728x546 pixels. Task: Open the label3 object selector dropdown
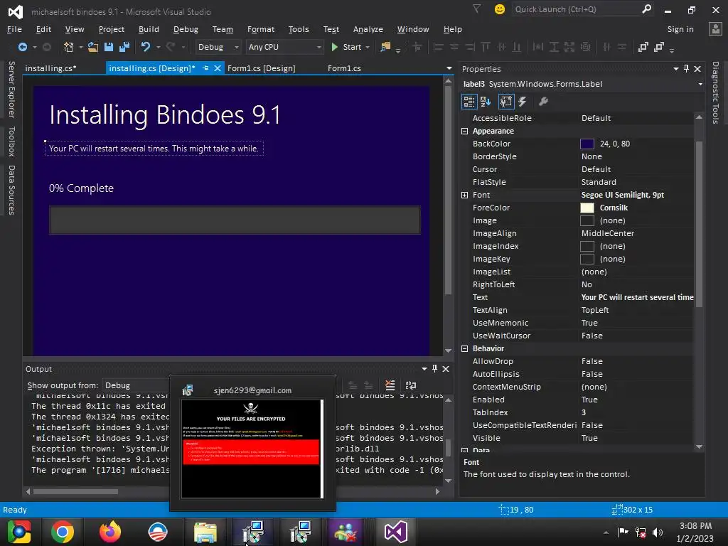click(700, 84)
